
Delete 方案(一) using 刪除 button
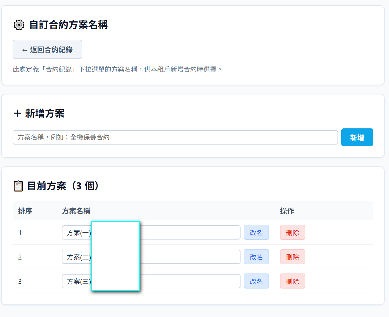tap(292, 232)
